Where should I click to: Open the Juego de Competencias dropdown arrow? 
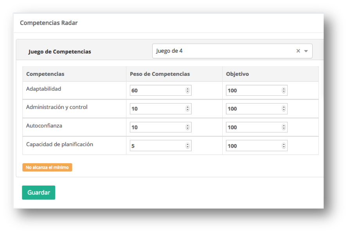click(306, 51)
